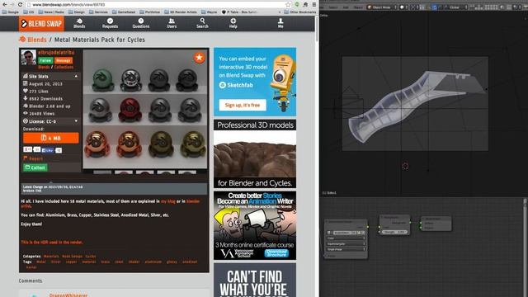The image size is (528, 297).
Task: Open the Me profile icon
Action: (x=280, y=23)
